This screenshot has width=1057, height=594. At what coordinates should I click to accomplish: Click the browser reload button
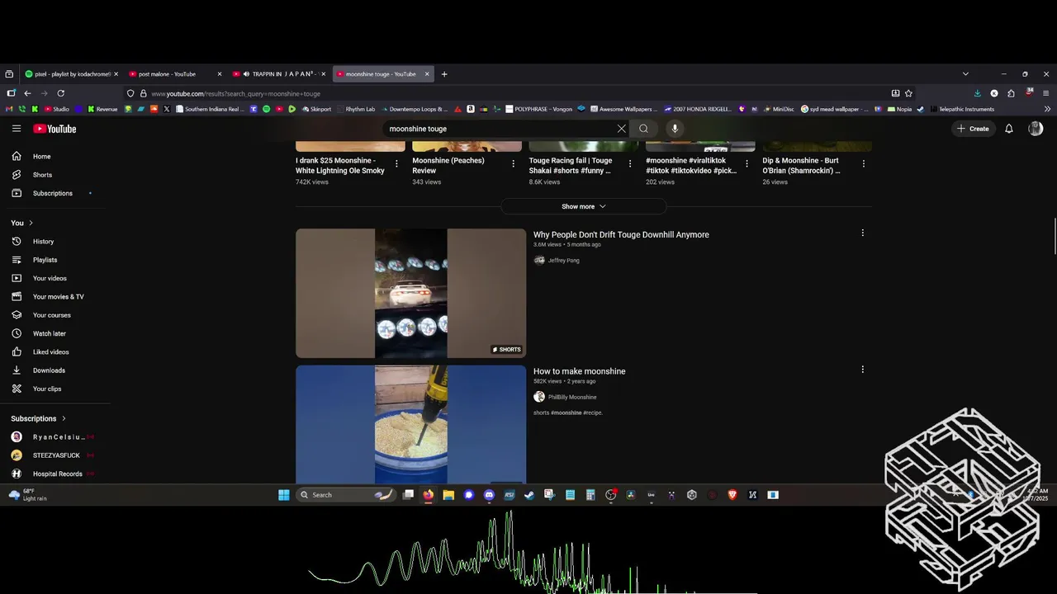pos(60,93)
